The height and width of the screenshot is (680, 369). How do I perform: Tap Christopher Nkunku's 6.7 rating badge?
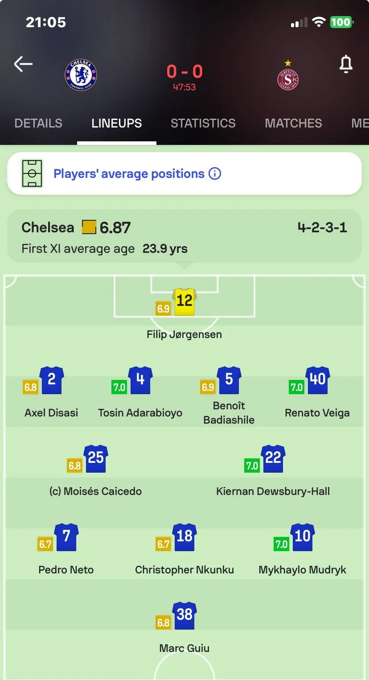pyautogui.click(x=163, y=544)
